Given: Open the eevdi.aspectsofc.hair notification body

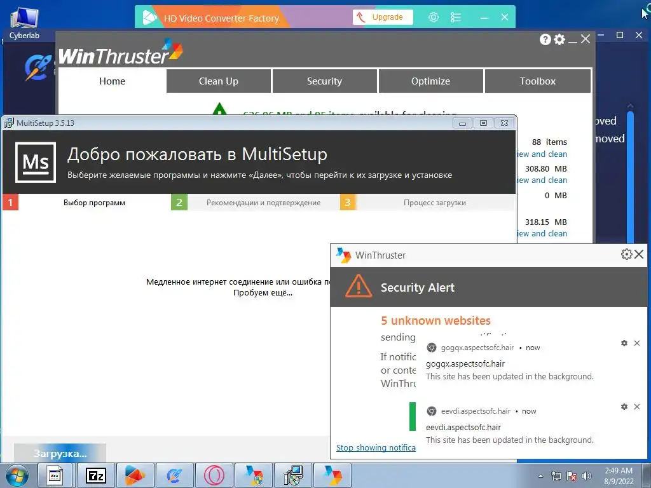Looking at the screenshot, I should pyautogui.click(x=510, y=433).
